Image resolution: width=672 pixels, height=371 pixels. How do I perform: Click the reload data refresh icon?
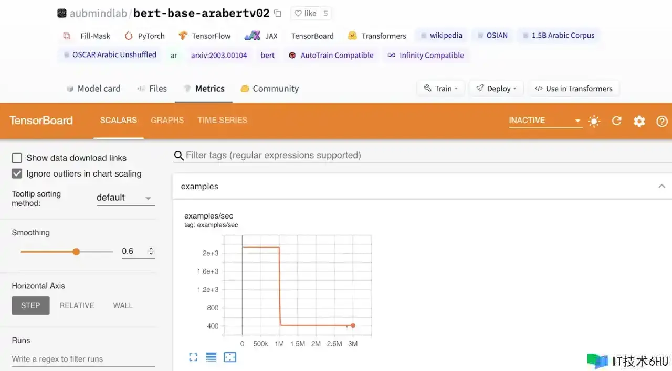[617, 121]
